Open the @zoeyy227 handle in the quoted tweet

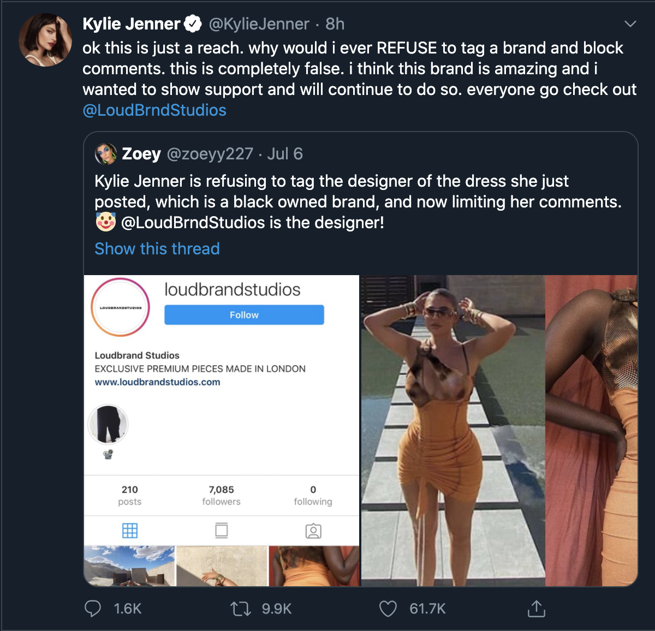[210, 154]
